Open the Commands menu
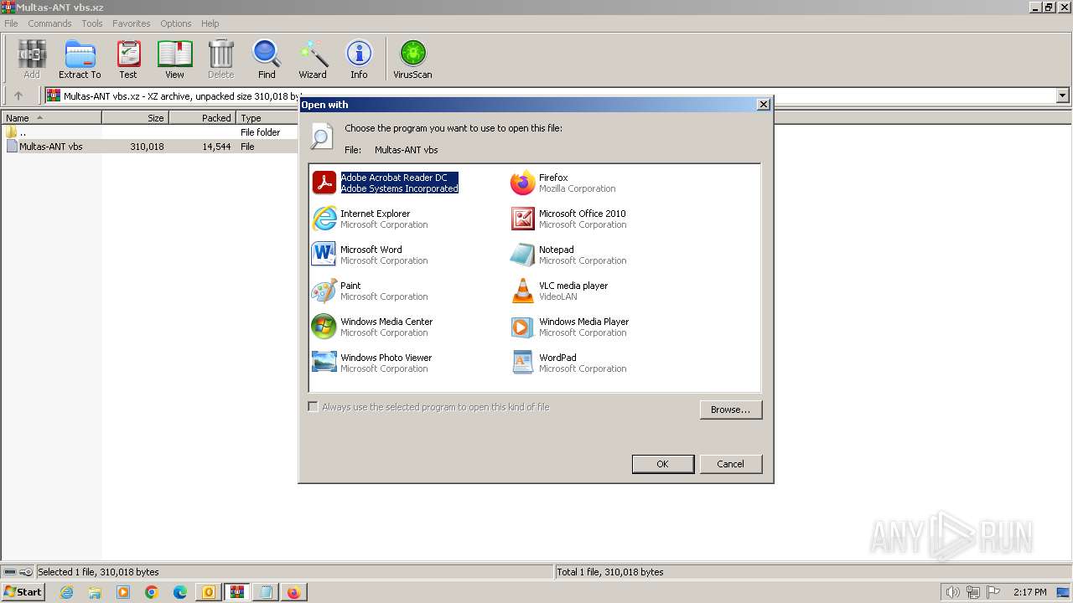Viewport: 1073px width, 603px height. [49, 23]
